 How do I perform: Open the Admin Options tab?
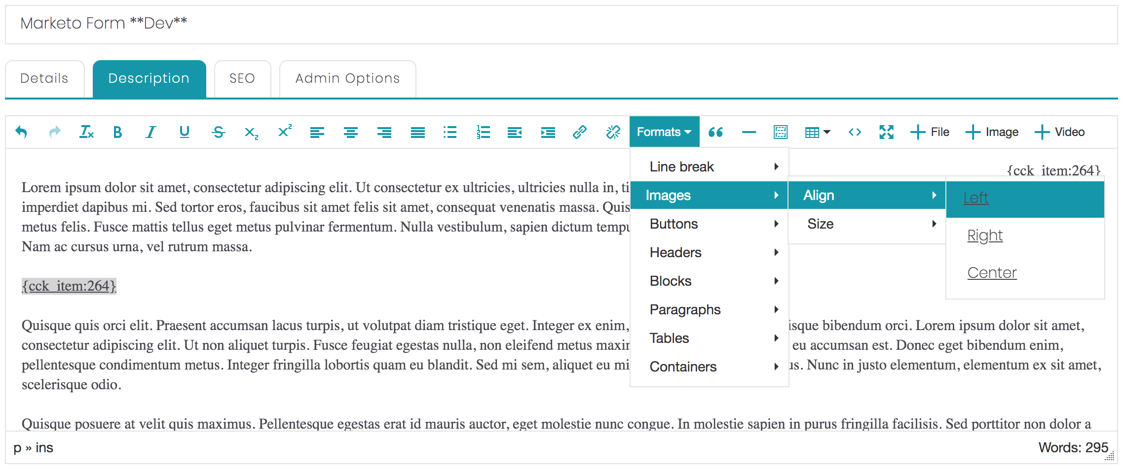(347, 79)
